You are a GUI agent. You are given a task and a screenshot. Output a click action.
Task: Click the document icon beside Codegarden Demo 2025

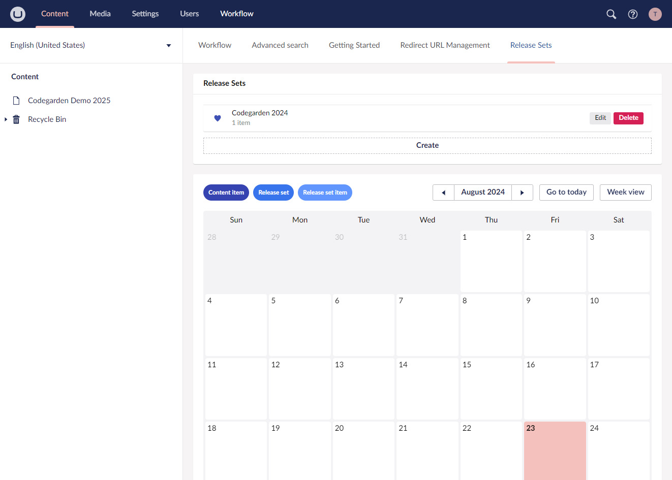tap(16, 100)
